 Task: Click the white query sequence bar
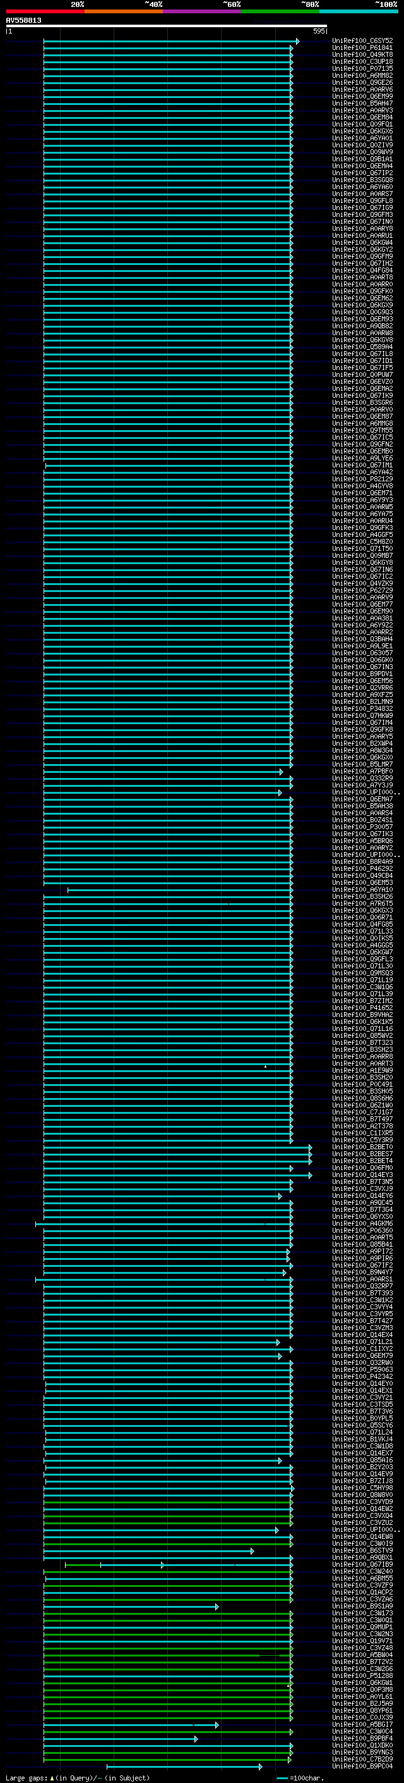[167, 27]
